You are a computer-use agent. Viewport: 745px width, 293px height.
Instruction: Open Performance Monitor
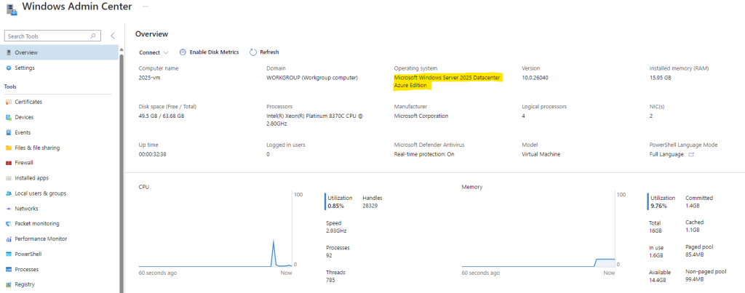click(59, 239)
